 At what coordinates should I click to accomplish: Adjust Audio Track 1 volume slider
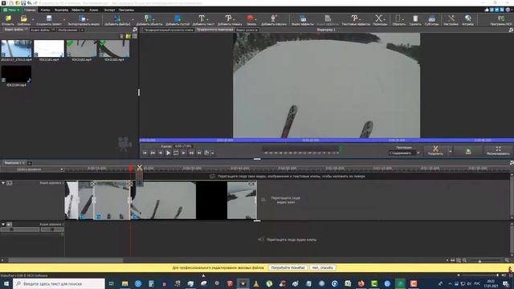click(19, 230)
